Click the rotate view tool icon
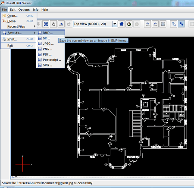The width and height of the screenshot is (194, 188). [x=61, y=24]
